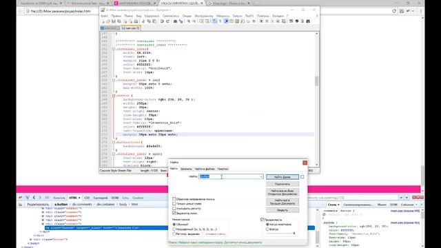Collapse the .container_inner > span fold marker

[114, 154]
